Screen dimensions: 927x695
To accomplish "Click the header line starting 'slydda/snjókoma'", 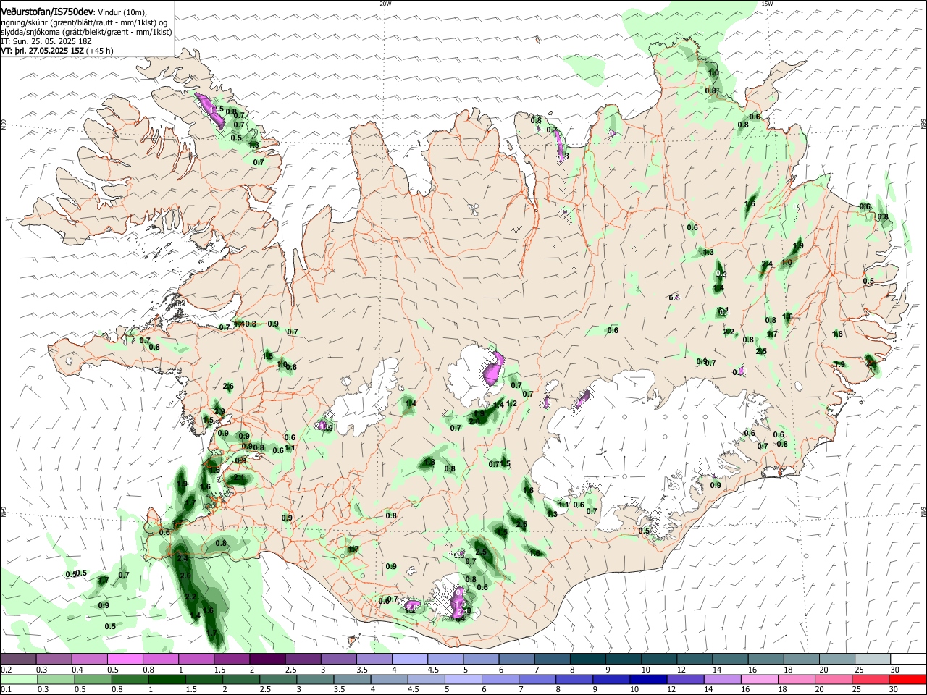I will 86,33.
